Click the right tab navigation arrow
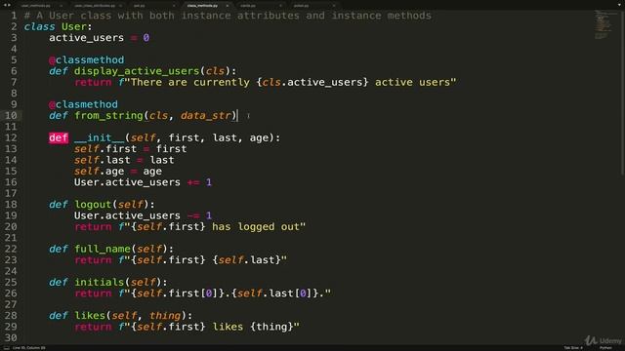The width and height of the screenshot is (625, 351). (9, 5)
